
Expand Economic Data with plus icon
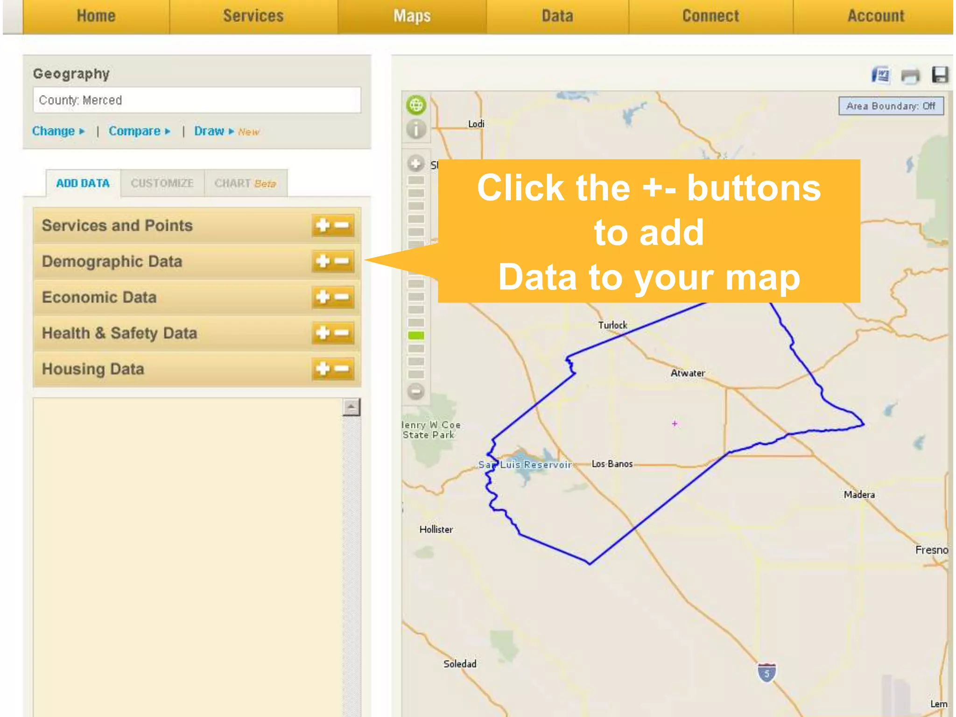click(x=323, y=297)
